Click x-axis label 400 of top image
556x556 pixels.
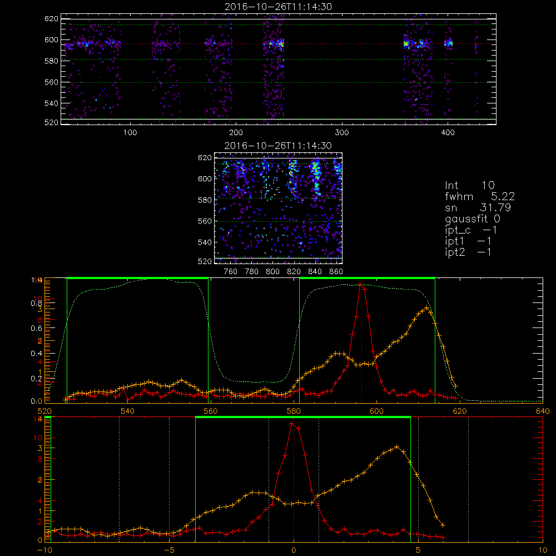pos(448,133)
